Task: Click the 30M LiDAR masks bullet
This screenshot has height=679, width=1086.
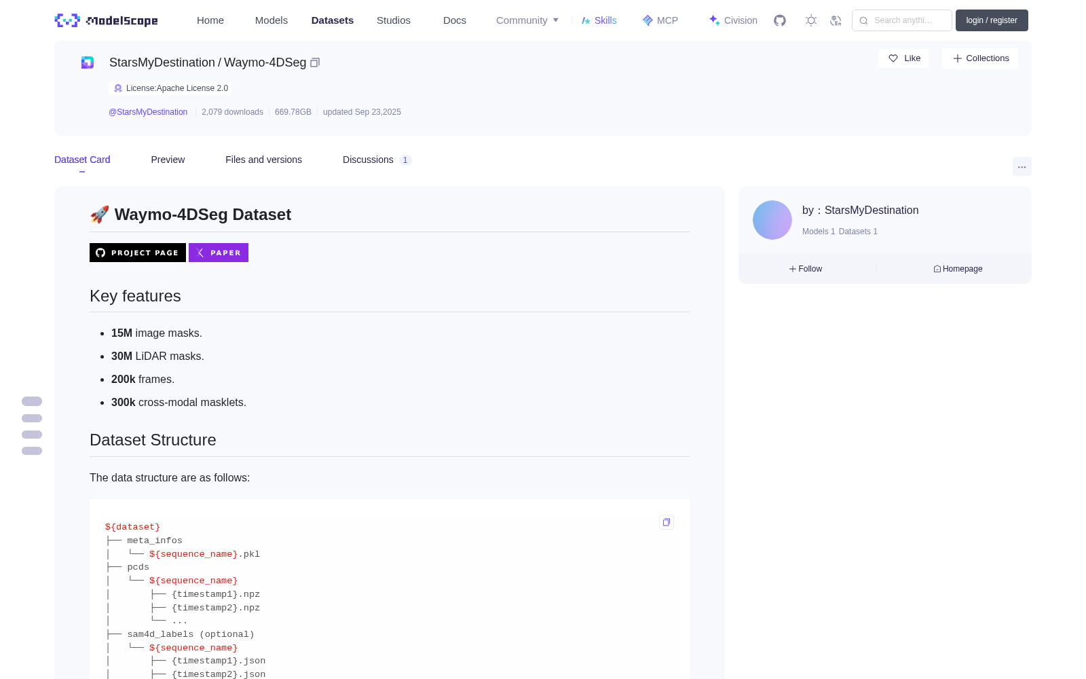Action: coord(157,356)
